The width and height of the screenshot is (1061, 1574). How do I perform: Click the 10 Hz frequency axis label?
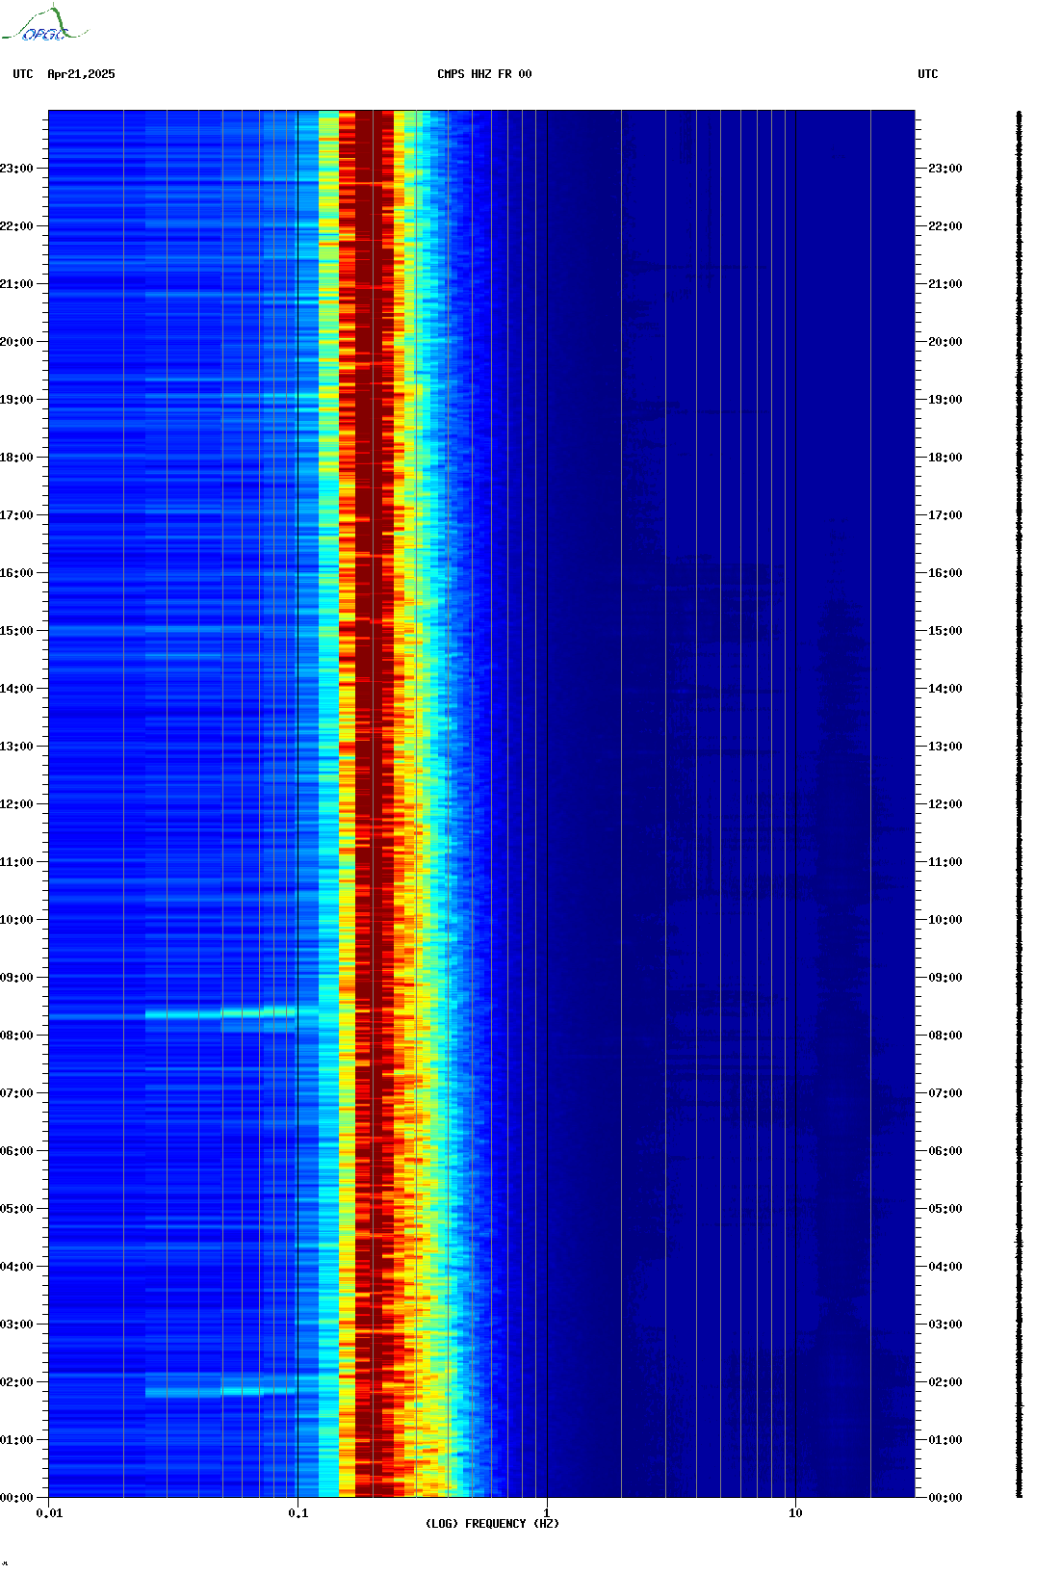(x=795, y=1513)
